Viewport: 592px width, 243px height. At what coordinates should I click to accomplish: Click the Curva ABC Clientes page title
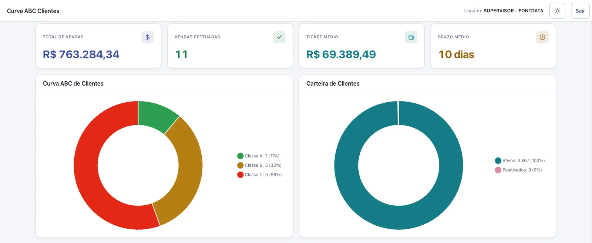(33, 11)
